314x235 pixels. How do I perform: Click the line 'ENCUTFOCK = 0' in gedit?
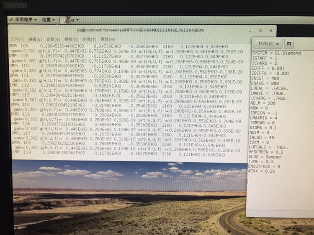coord(264,166)
